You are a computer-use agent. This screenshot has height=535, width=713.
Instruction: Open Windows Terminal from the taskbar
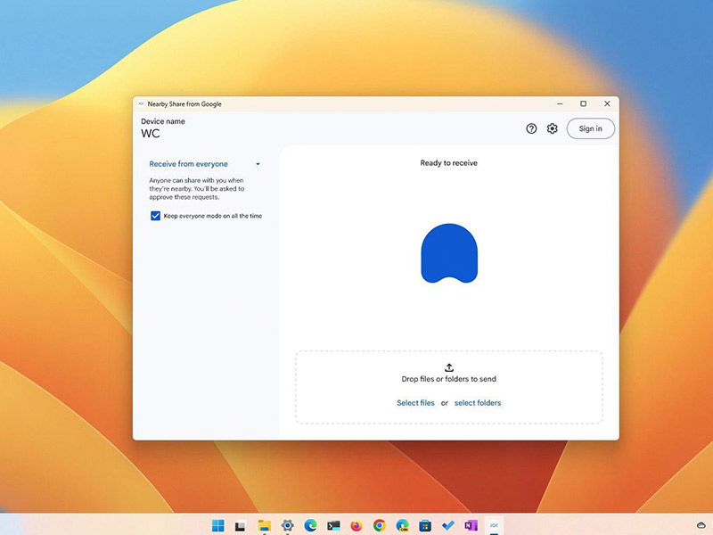click(x=333, y=525)
